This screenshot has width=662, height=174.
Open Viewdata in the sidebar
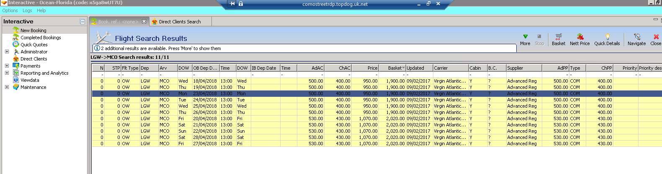(30, 80)
